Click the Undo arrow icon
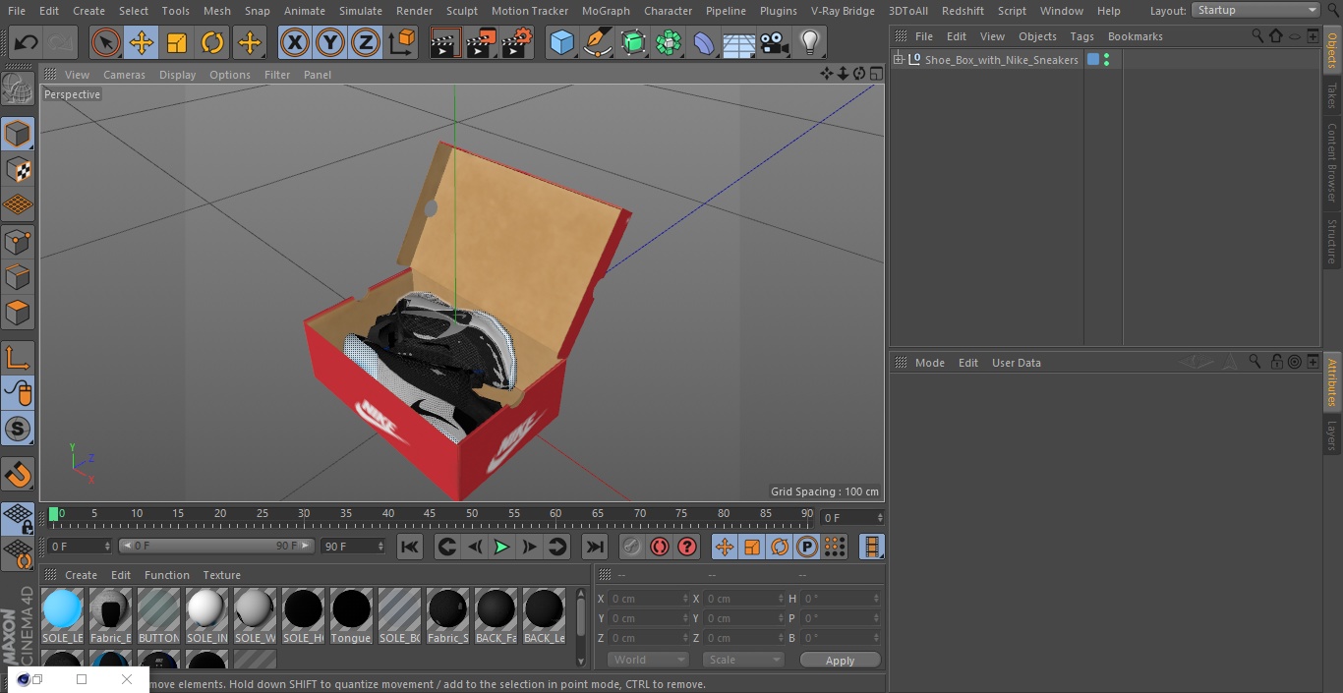Screen dimensions: 1343x693 coord(26,42)
